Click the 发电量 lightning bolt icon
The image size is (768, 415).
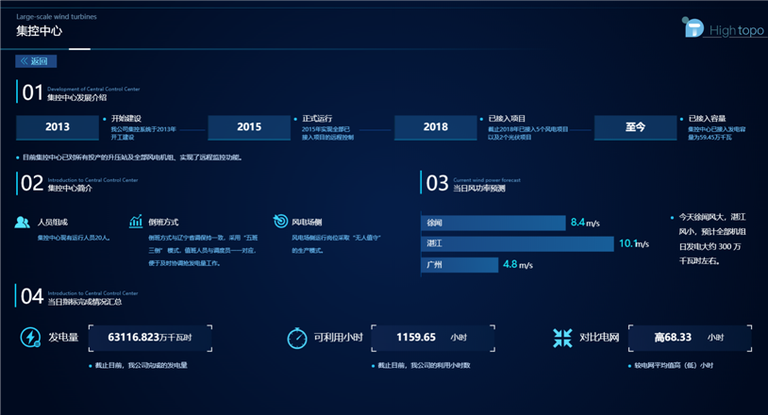(x=30, y=338)
